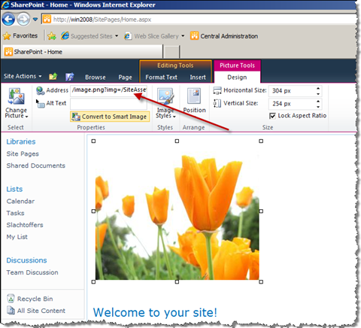Open the Position arrange button
361x328 pixels.
point(194,101)
